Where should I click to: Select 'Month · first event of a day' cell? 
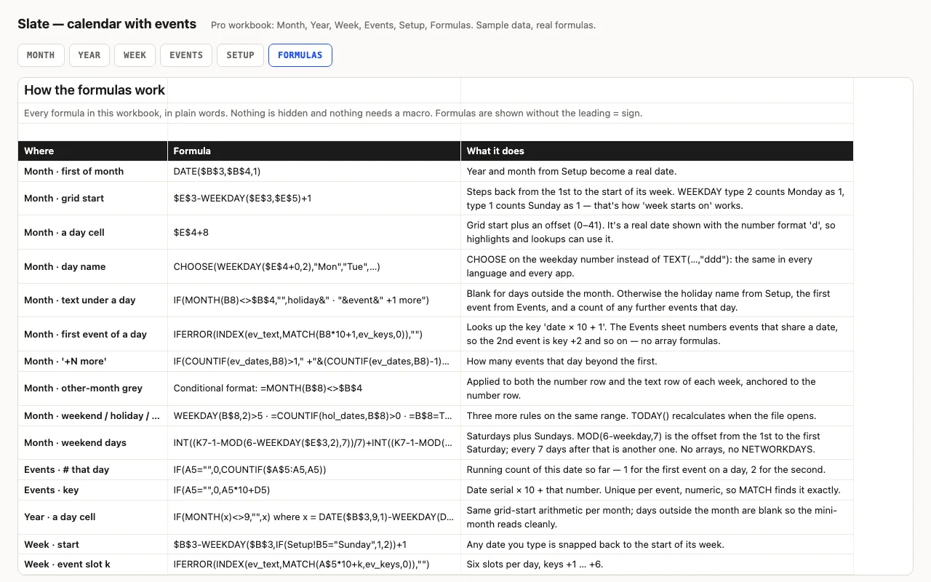point(93,334)
